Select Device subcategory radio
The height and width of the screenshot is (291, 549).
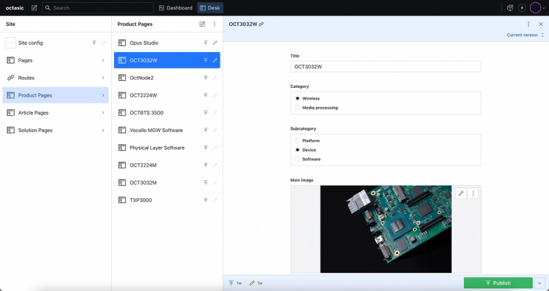(298, 150)
